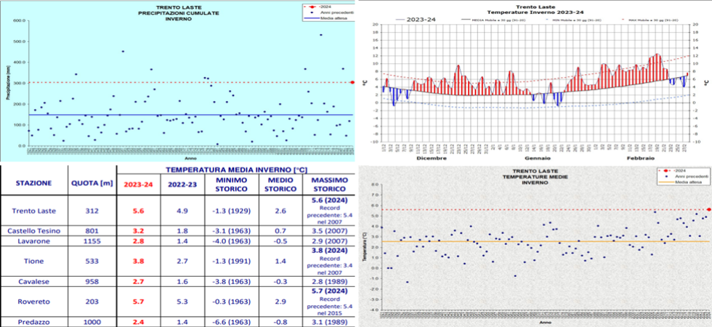Viewport: 712px width, 327px height.
Task: Click the 'Predazzo' station cell
Action: [x=33, y=321]
